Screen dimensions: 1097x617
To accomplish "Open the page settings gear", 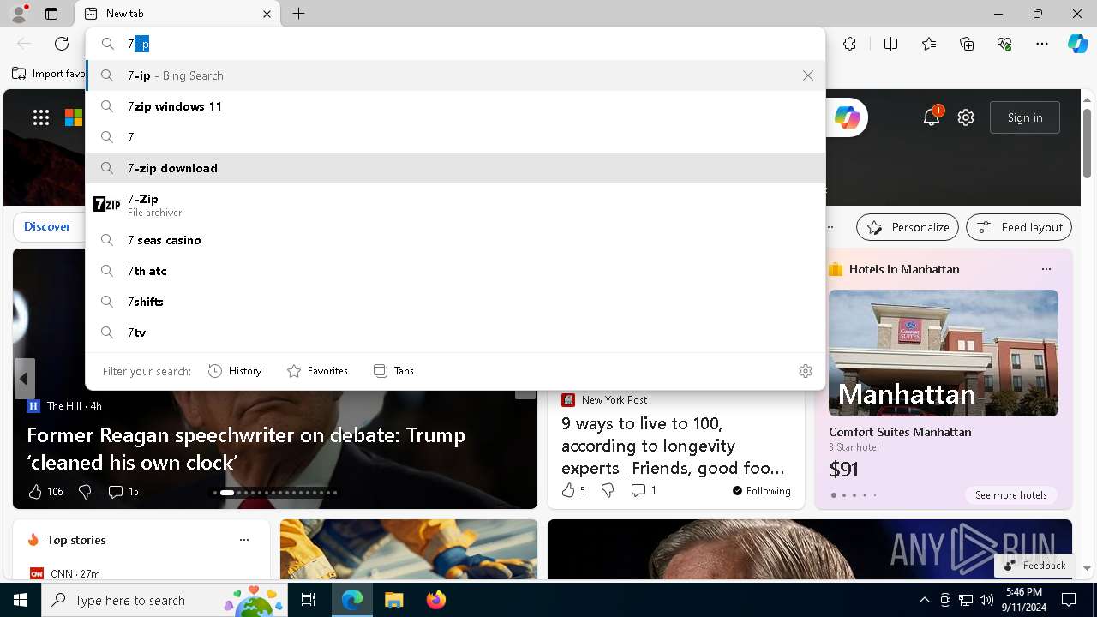I will click(966, 117).
